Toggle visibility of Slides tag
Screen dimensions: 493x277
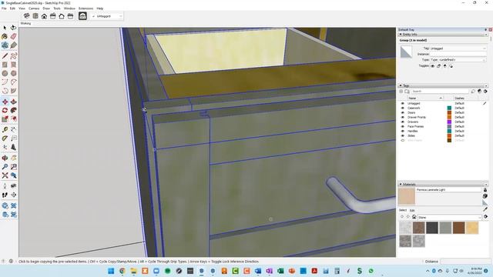pos(402,135)
